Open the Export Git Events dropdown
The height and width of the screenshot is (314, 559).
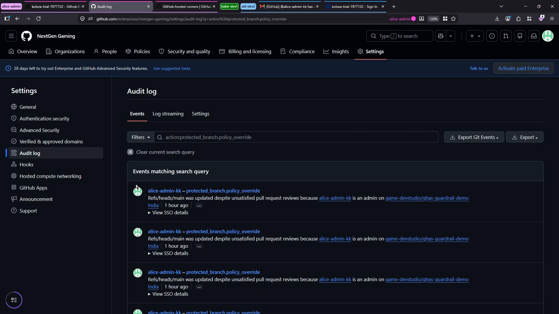tap(474, 137)
